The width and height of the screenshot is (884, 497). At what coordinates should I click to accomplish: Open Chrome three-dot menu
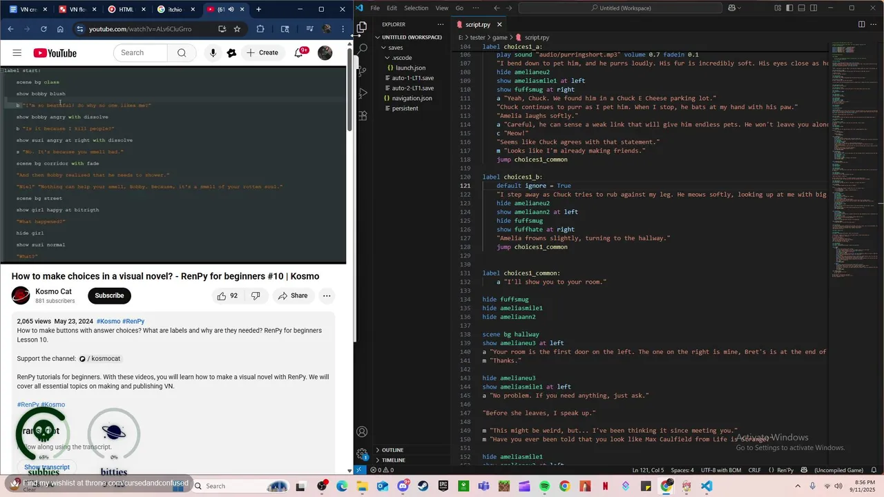click(x=343, y=29)
